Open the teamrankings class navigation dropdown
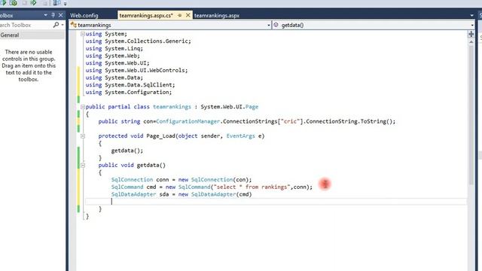The width and height of the screenshot is (482, 271). (x=269, y=25)
